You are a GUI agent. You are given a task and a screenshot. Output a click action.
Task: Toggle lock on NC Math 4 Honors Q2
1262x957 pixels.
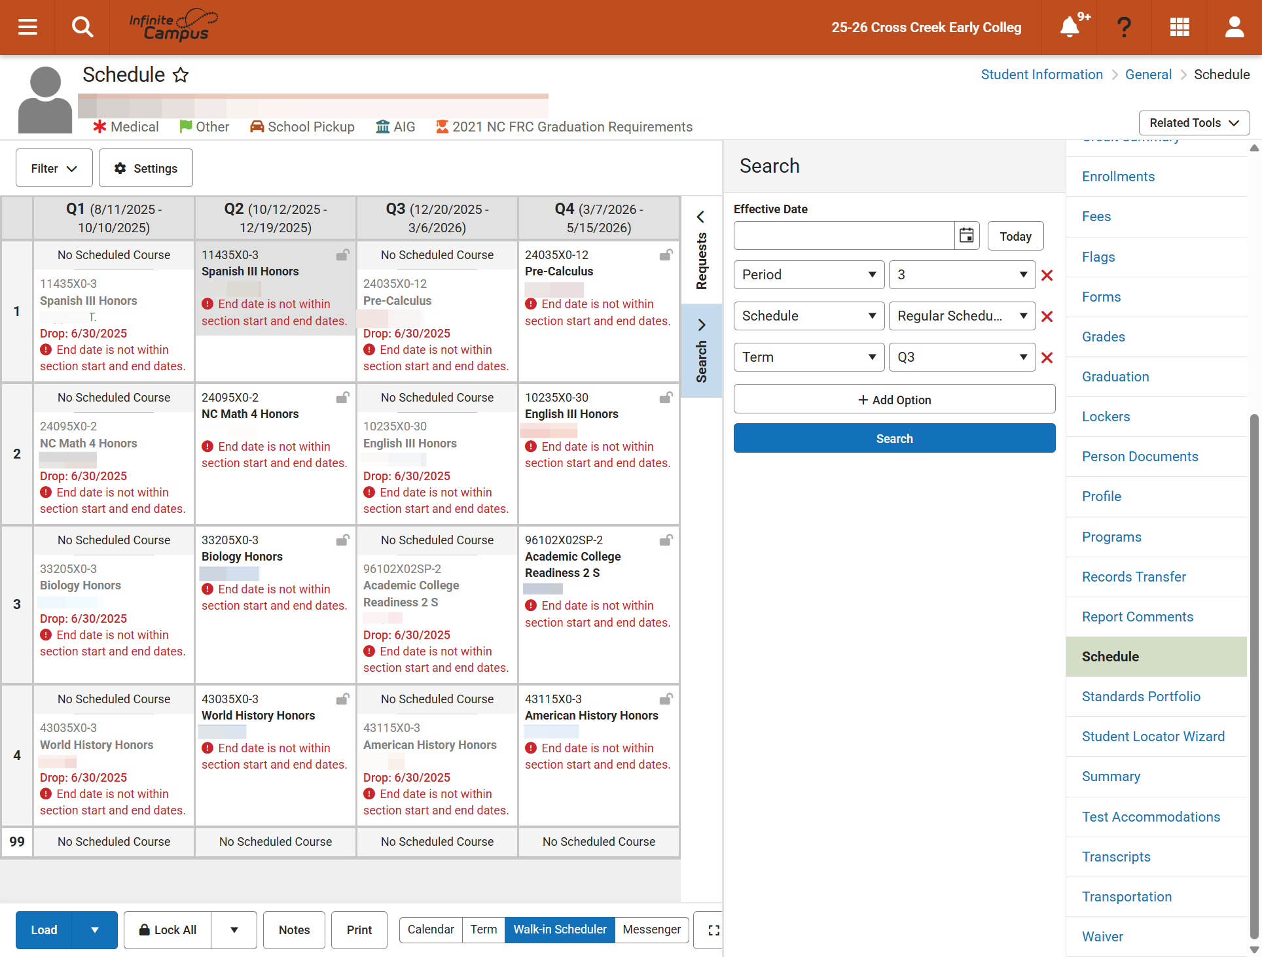point(342,398)
